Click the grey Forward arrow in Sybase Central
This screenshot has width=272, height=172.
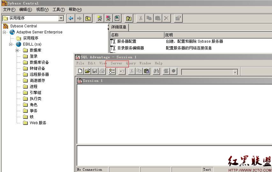[x=79, y=18]
